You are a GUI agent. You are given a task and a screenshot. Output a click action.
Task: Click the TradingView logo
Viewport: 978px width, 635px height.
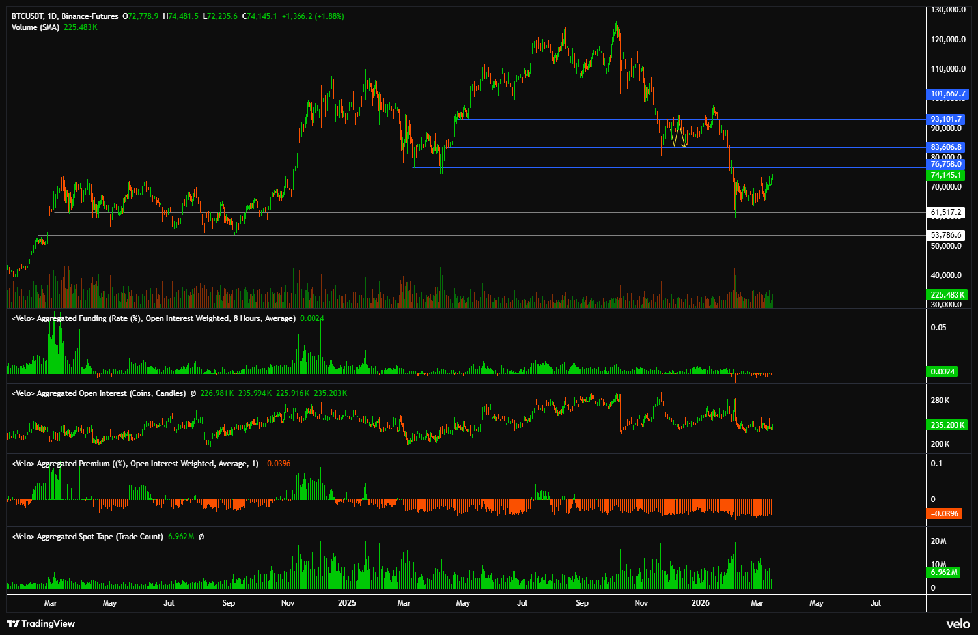click(40, 623)
